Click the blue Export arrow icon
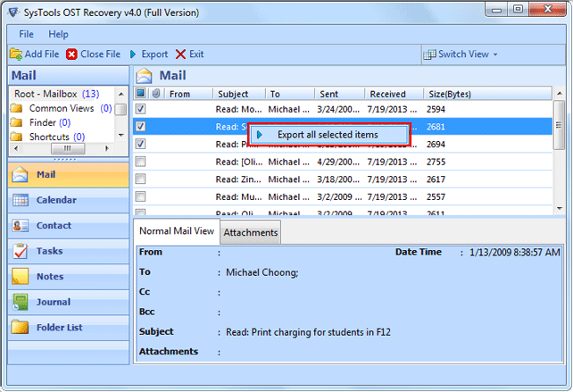The height and width of the screenshot is (392, 573). click(133, 54)
